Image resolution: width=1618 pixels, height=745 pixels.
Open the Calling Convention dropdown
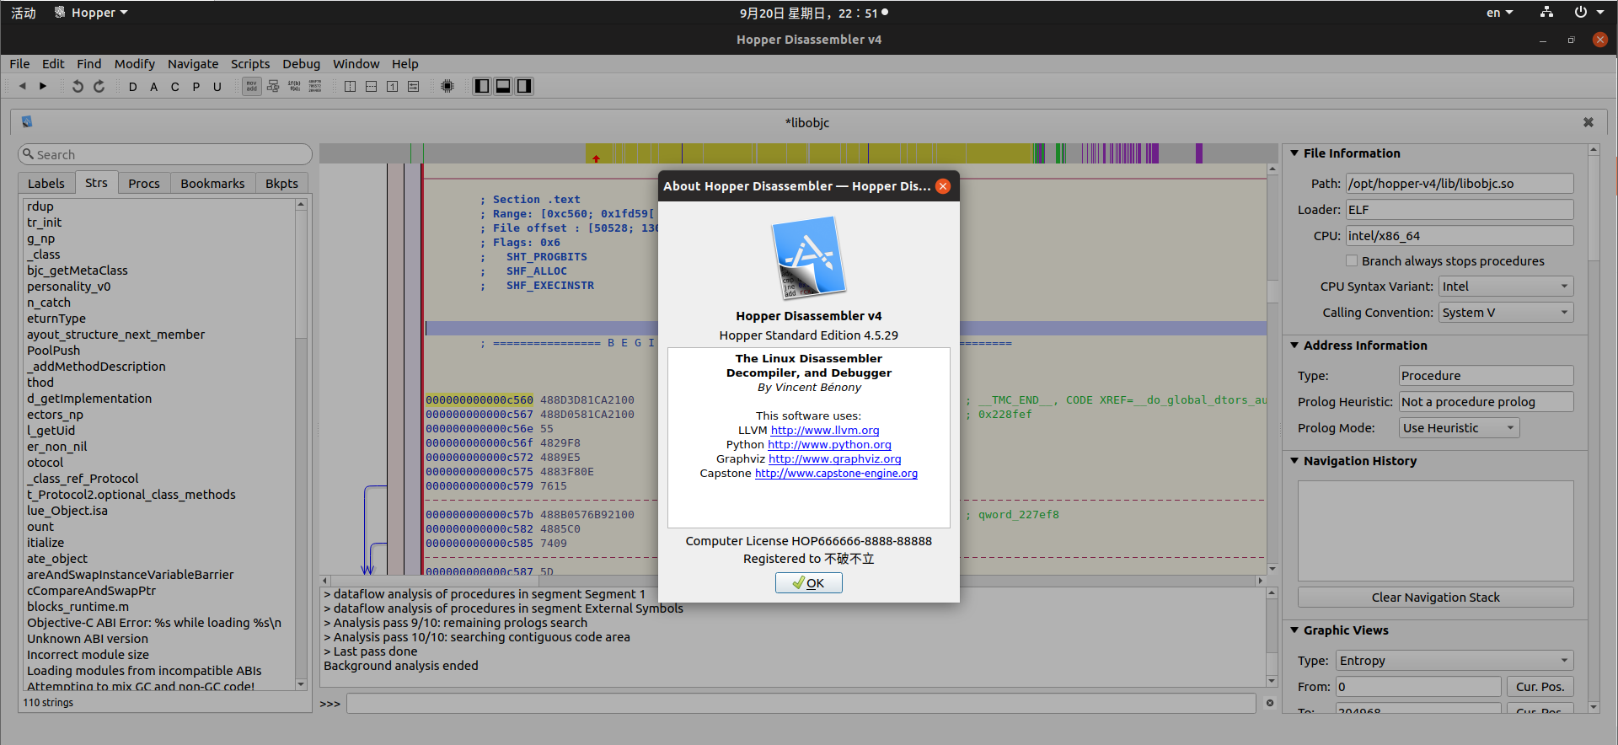pos(1506,313)
